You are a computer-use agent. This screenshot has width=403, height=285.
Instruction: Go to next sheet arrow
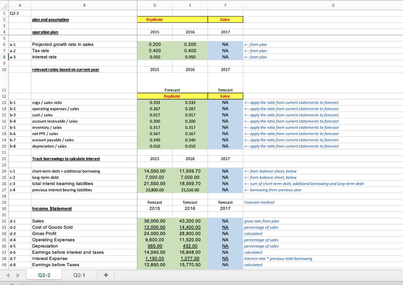[18, 275]
